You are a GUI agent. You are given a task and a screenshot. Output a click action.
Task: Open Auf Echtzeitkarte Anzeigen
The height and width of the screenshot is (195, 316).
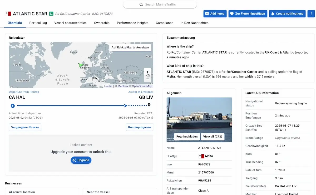pyautogui.click(x=130, y=48)
